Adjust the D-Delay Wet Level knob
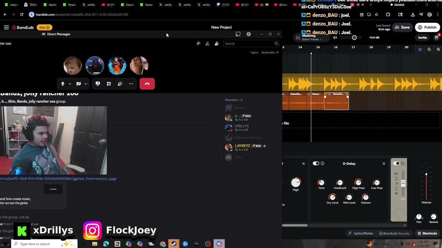This screenshot has height=248, width=442. (349, 197)
